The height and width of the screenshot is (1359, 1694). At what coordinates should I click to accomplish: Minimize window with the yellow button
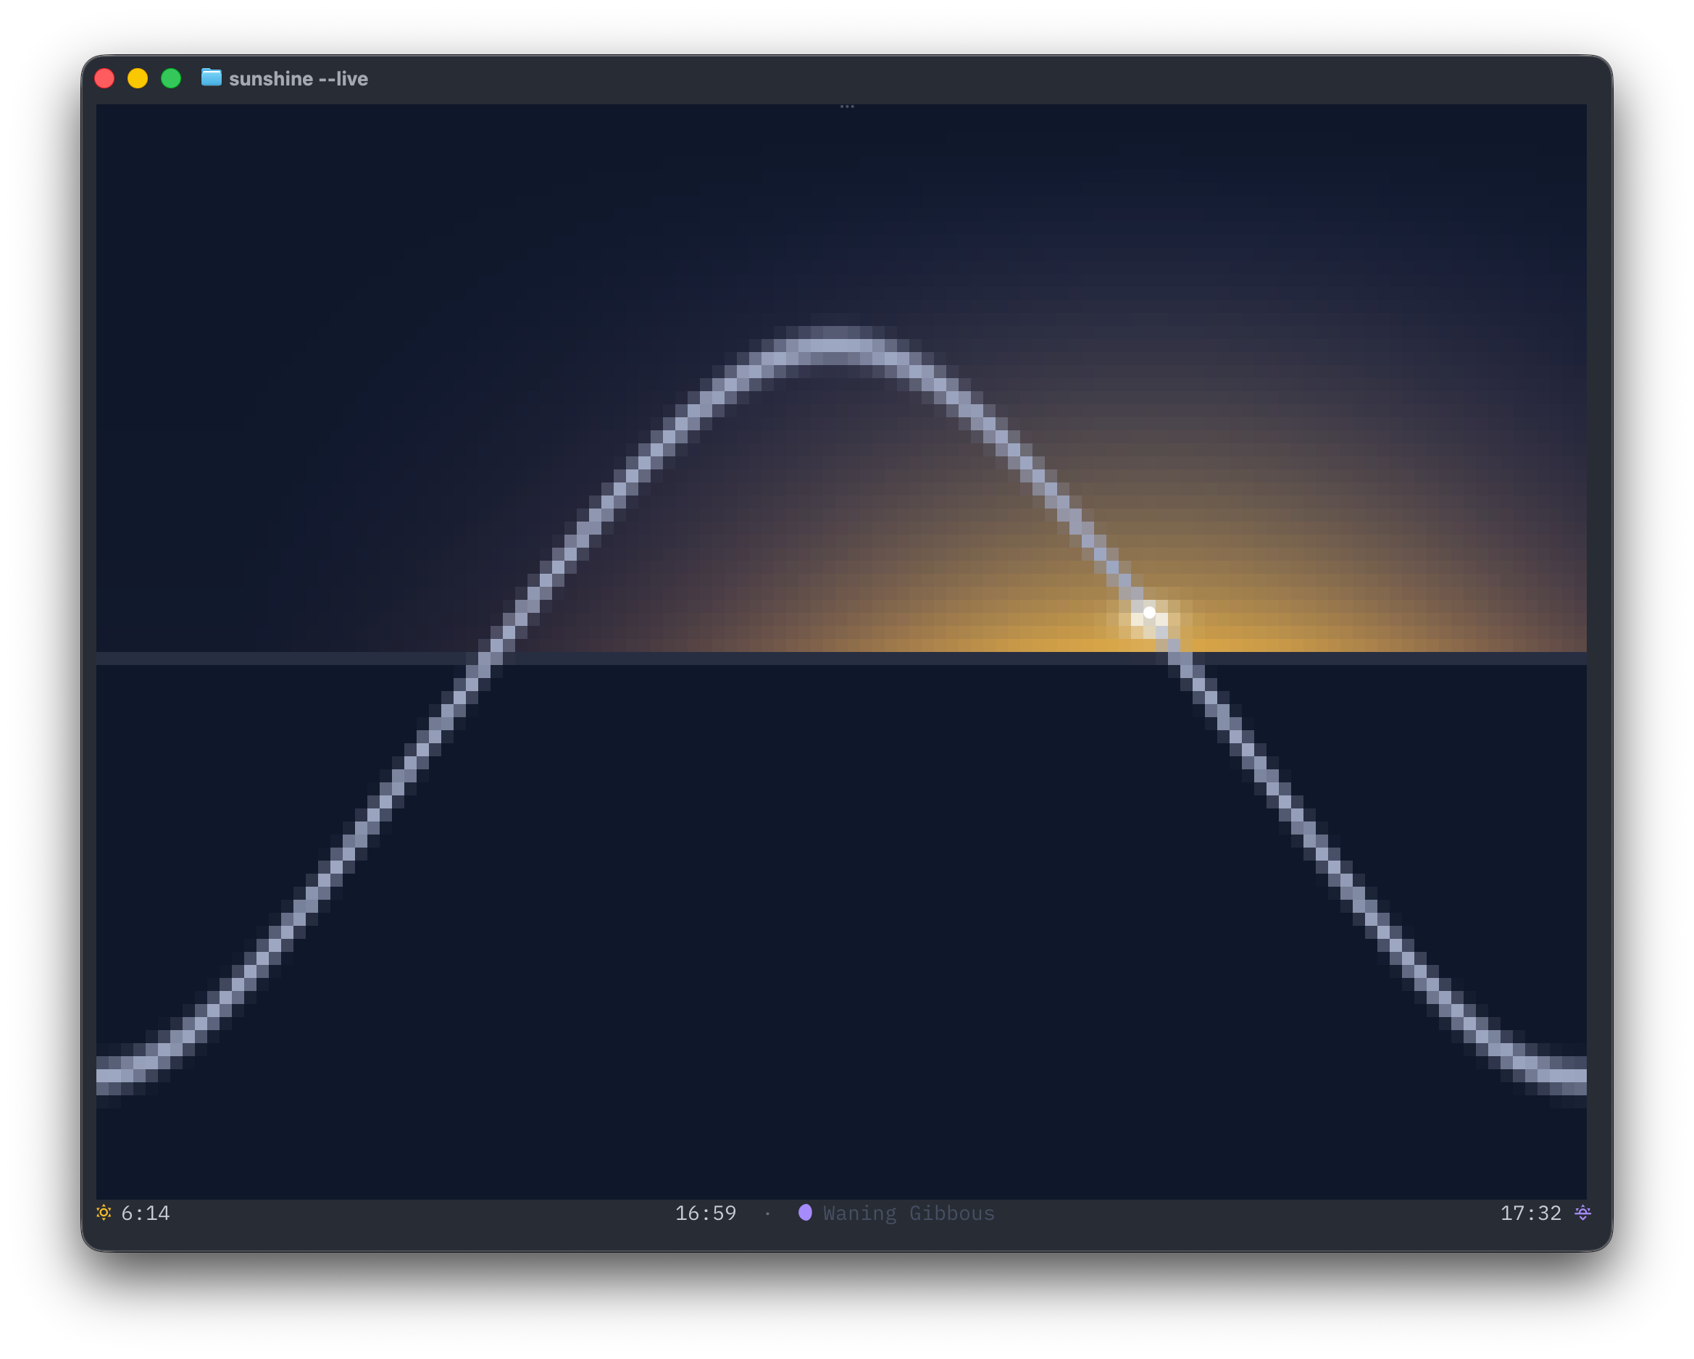138,78
